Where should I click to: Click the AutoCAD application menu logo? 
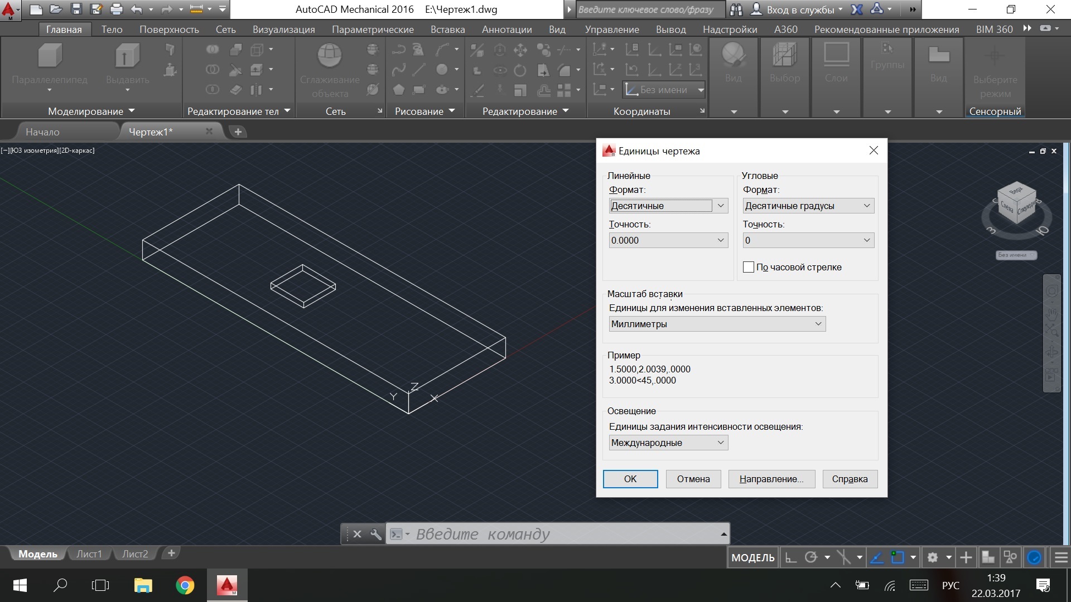(9, 9)
